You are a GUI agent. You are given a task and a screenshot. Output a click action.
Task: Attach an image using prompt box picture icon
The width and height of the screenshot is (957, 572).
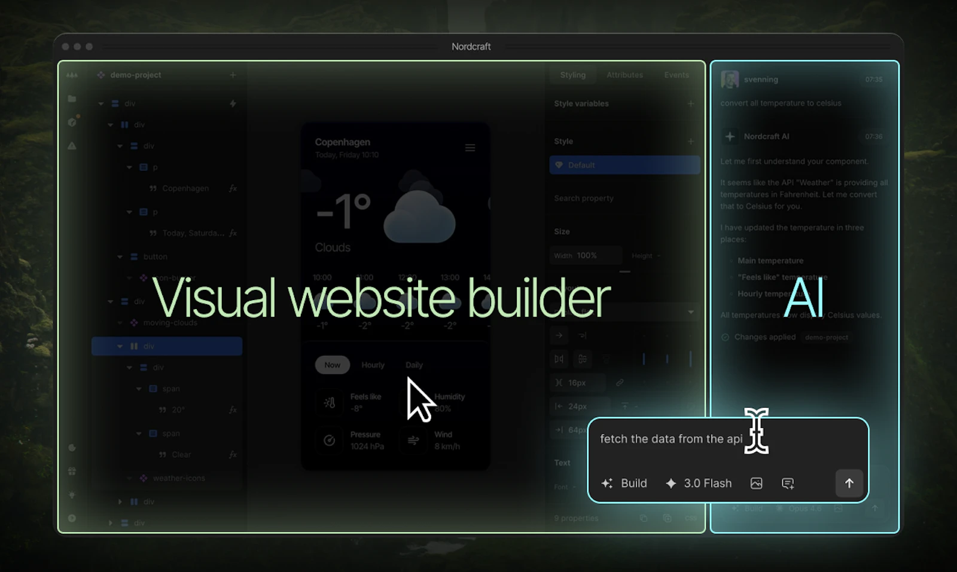click(x=756, y=484)
